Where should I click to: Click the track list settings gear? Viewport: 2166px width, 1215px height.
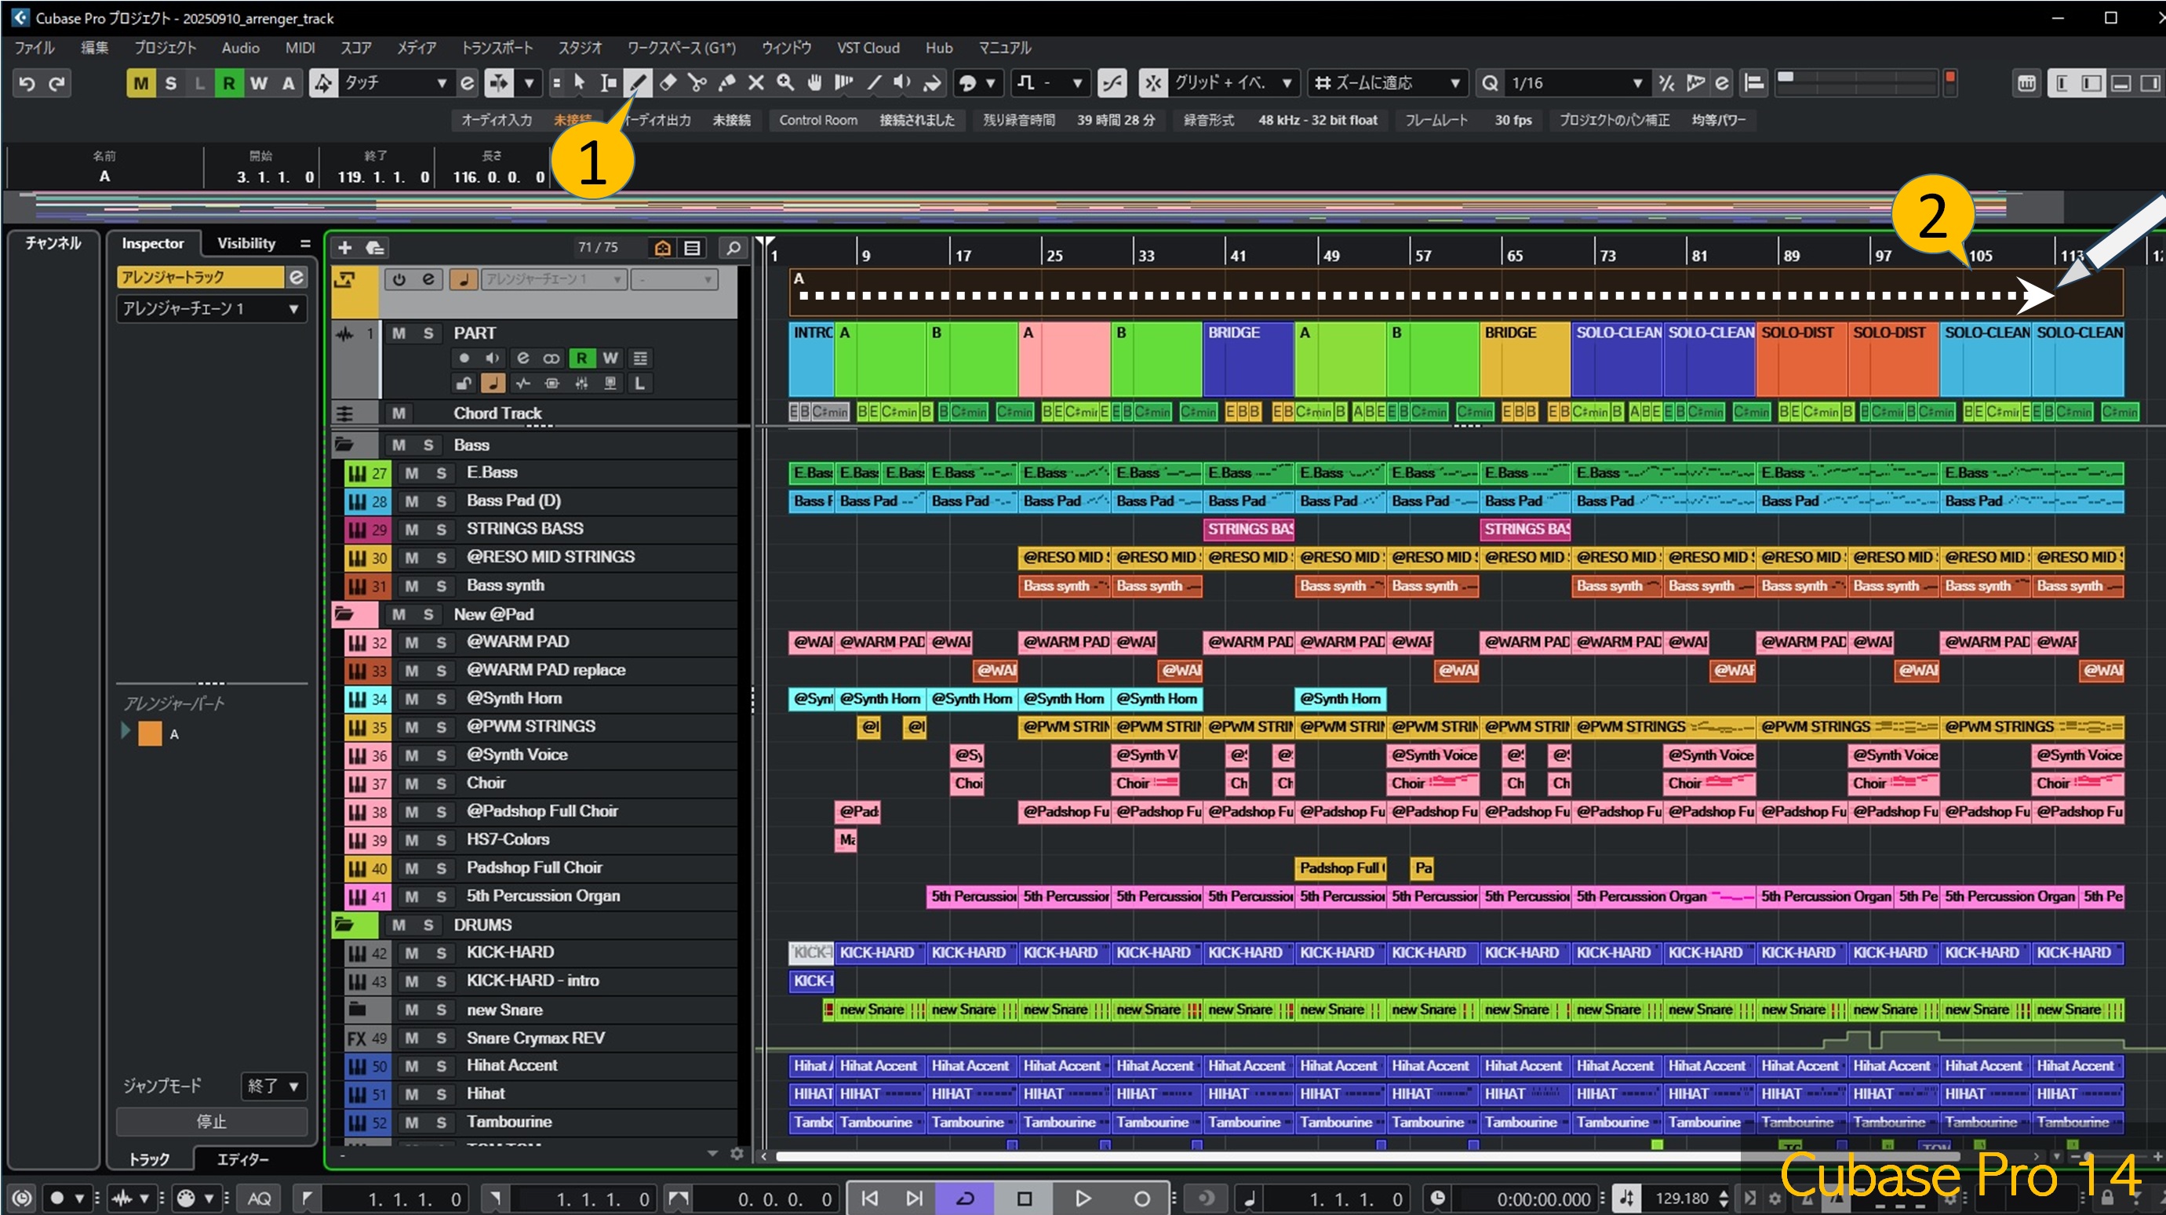737,1154
